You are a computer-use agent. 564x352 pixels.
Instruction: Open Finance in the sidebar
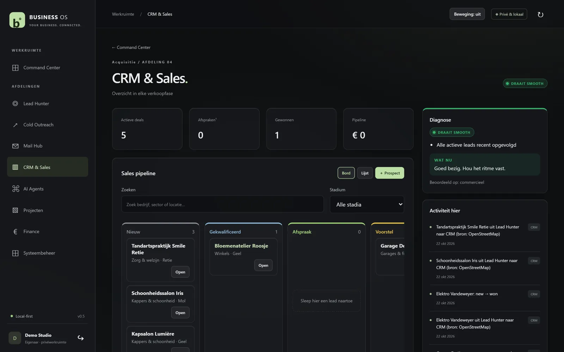(x=48, y=231)
